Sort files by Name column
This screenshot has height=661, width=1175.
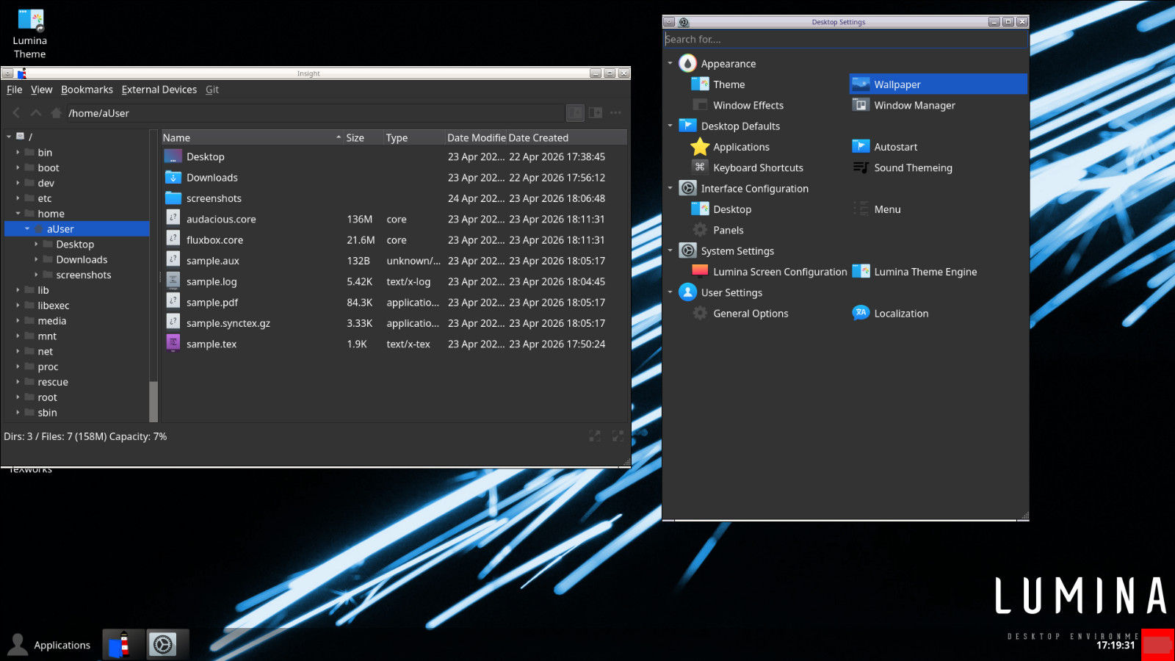(253, 137)
